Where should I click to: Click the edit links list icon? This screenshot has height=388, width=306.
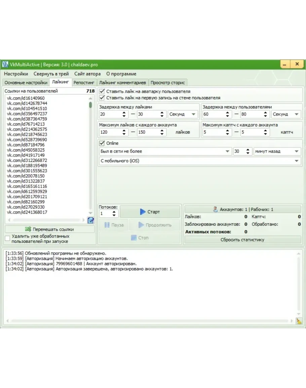90,220
